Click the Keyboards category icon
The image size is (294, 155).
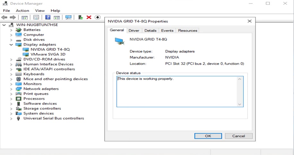click(x=19, y=74)
